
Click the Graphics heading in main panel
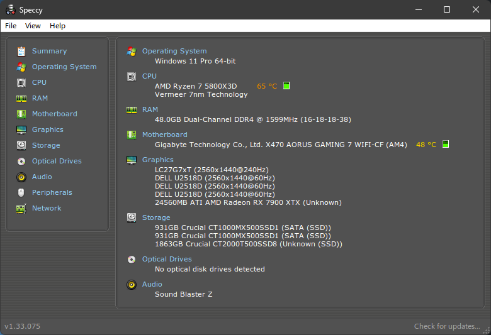[157, 160]
